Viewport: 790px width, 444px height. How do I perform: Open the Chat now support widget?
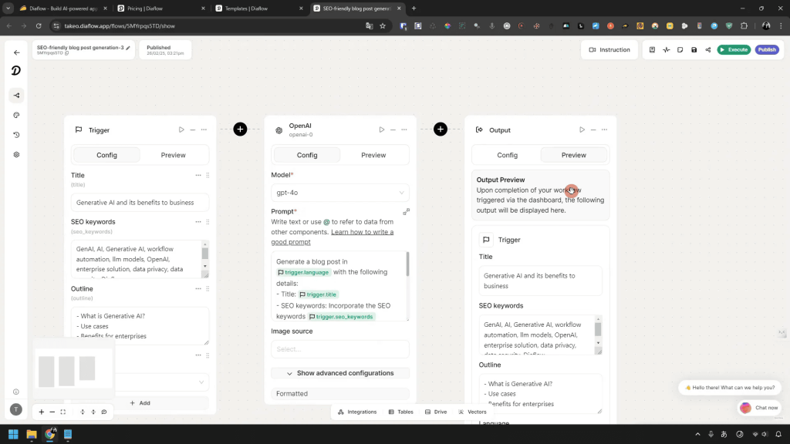pyautogui.click(x=759, y=408)
